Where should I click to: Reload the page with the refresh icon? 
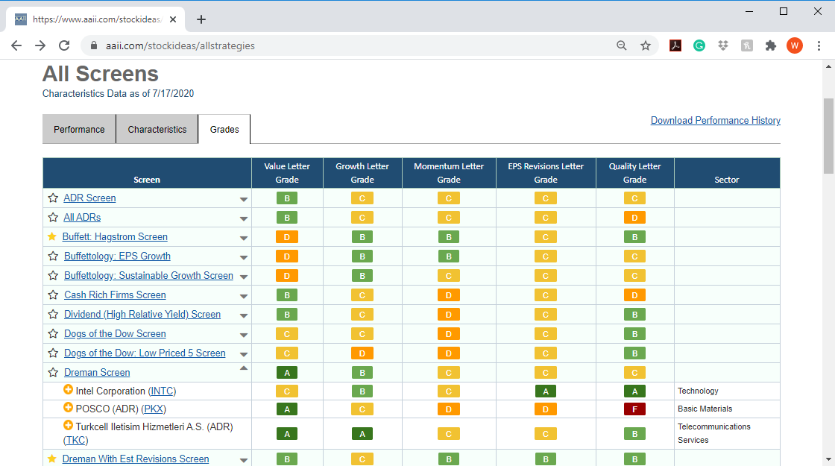(64, 45)
